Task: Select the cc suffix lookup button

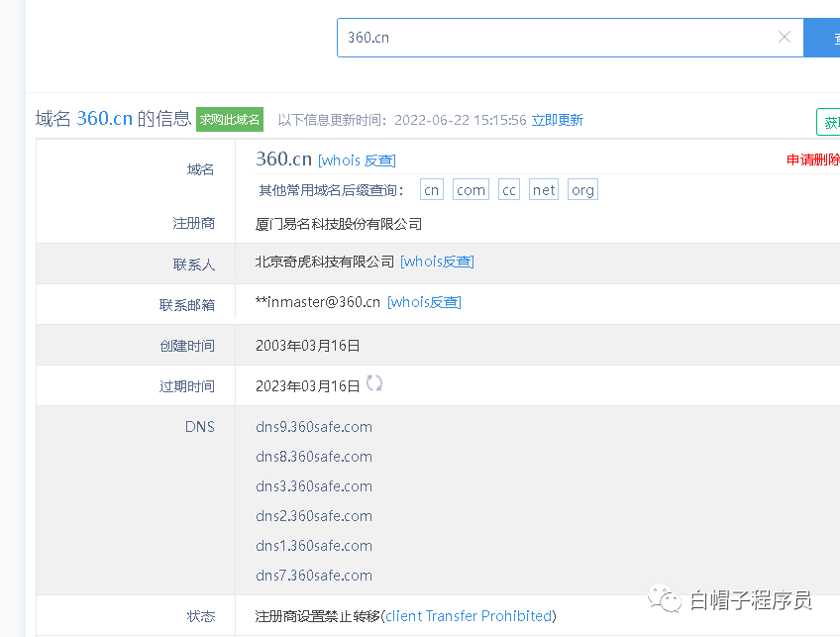Action: [509, 189]
